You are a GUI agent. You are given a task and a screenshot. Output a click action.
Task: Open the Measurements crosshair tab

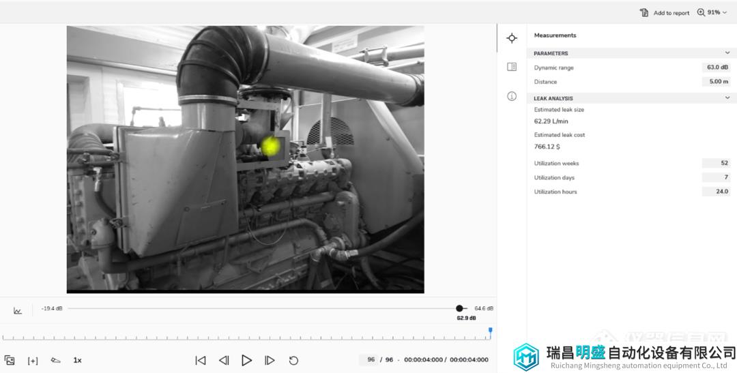(x=512, y=38)
